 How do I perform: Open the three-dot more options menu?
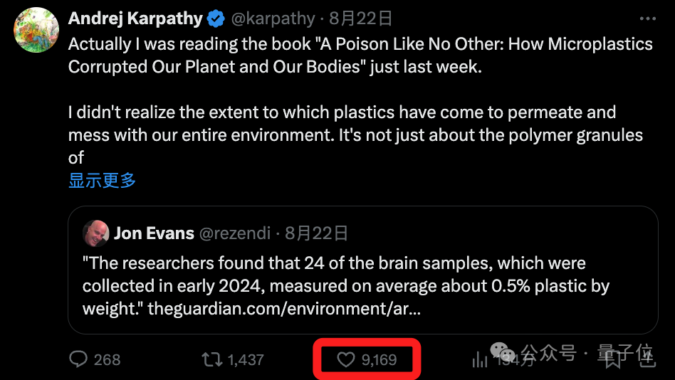[x=647, y=19]
